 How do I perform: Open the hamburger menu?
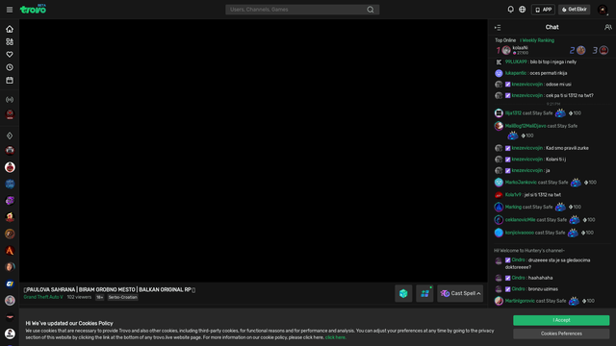click(10, 10)
